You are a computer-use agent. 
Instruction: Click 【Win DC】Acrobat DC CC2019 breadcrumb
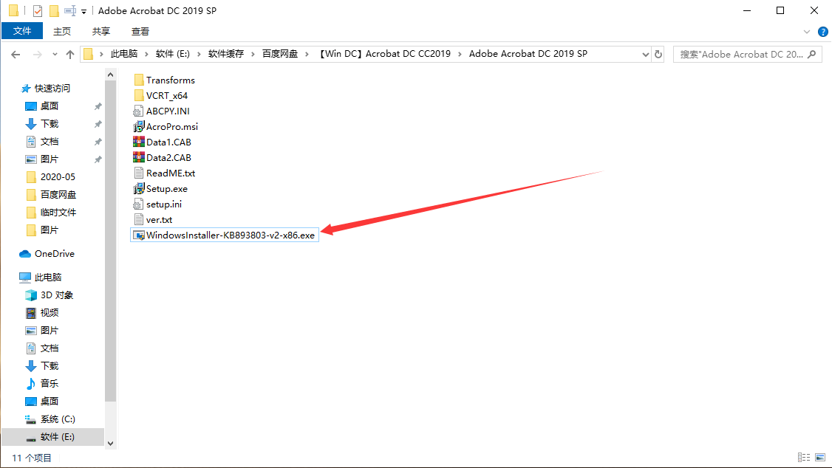[385, 54]
